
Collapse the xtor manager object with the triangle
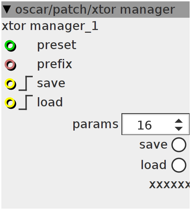7,10
